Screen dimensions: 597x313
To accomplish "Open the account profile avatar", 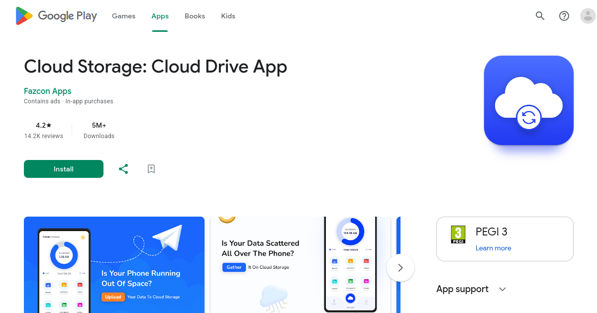I will pos(588,16).
